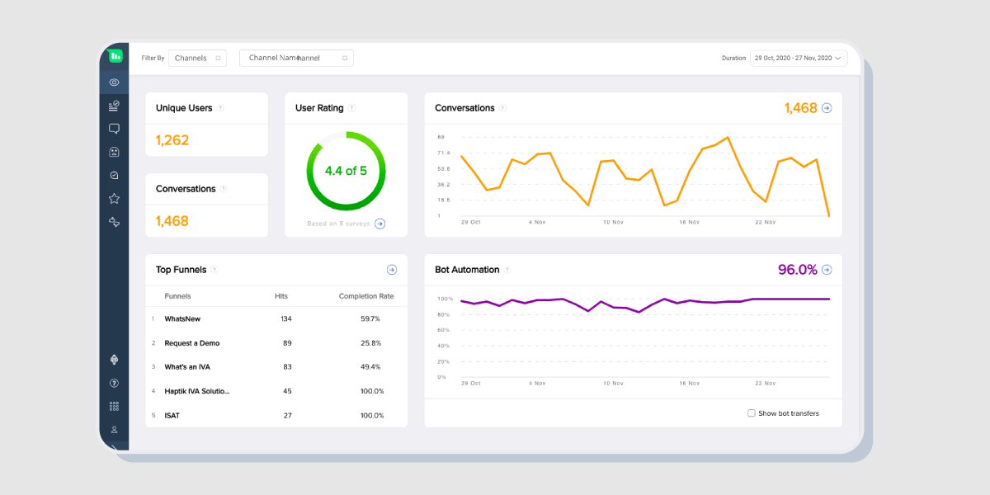The height and width of the screenshot is (495, 990).
Task: Open the Analytics overview eye icon
Action: [x=114, y=82]
